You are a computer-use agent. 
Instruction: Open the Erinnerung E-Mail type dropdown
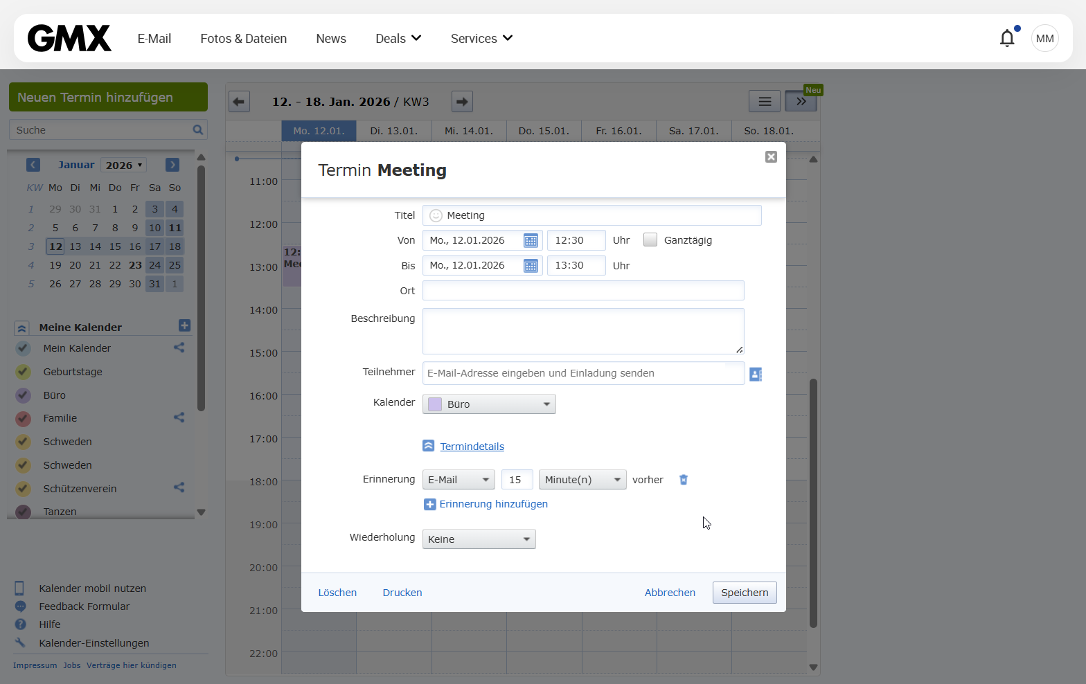459,480
